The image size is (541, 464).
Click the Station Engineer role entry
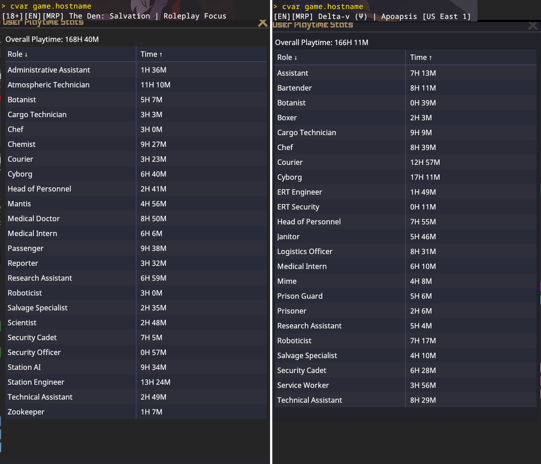coord(36,382)
